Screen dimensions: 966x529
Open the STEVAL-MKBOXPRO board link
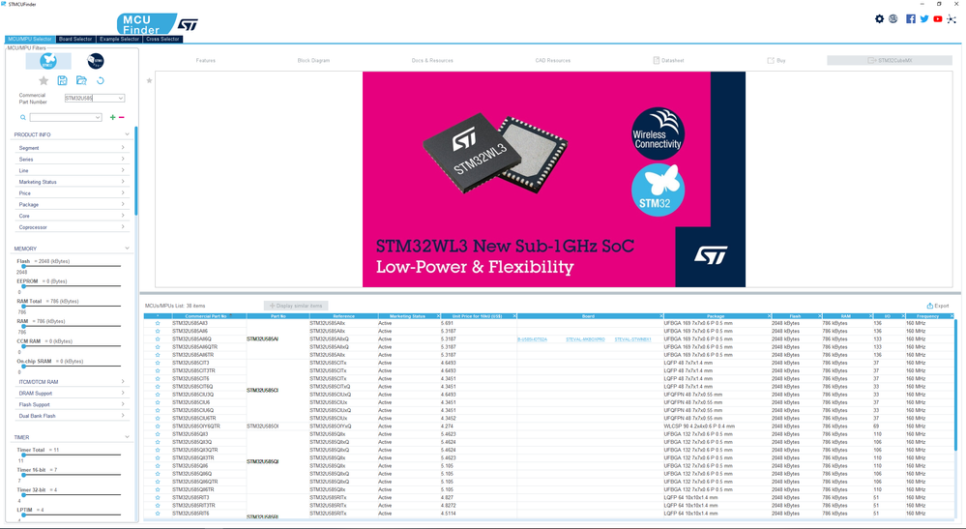pos(585,339)
